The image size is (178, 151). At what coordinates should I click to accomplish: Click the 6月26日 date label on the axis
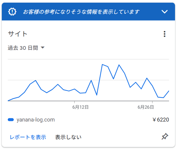click(146, 107)
